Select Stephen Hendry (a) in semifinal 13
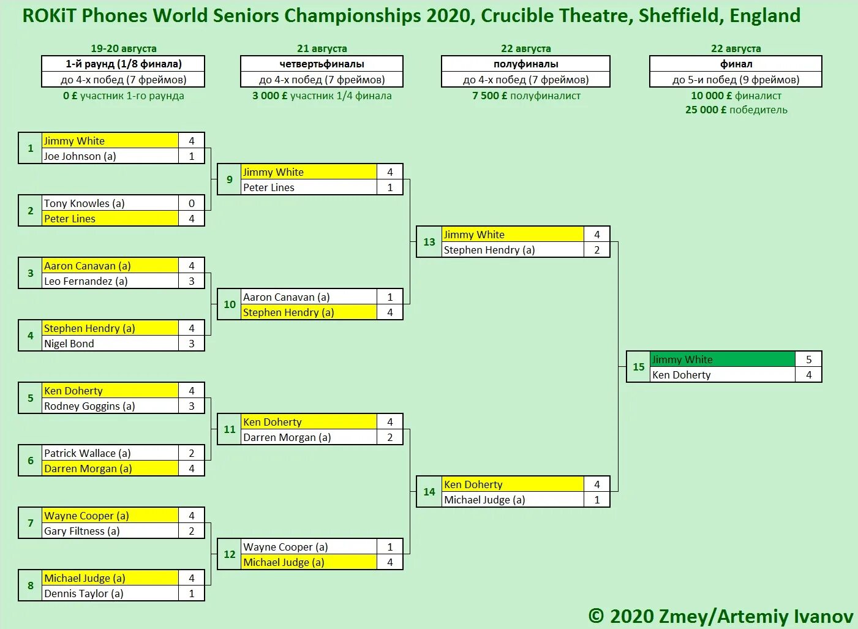Screen dimensions: 858x629 click(x=513, y=250)
